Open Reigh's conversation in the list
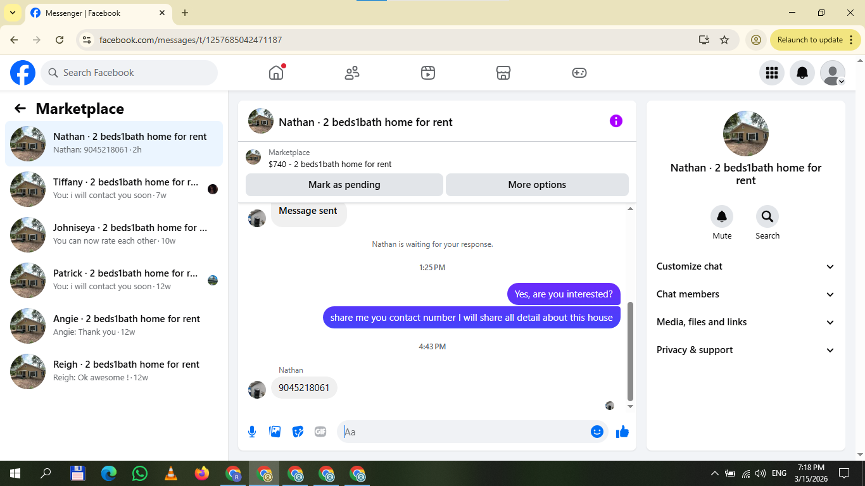The image size is (865, 486). (x=114, y=371)
